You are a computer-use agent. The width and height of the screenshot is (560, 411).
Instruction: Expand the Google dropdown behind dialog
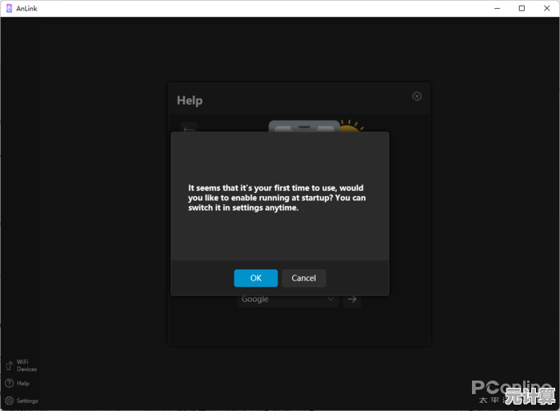point(288,299)
